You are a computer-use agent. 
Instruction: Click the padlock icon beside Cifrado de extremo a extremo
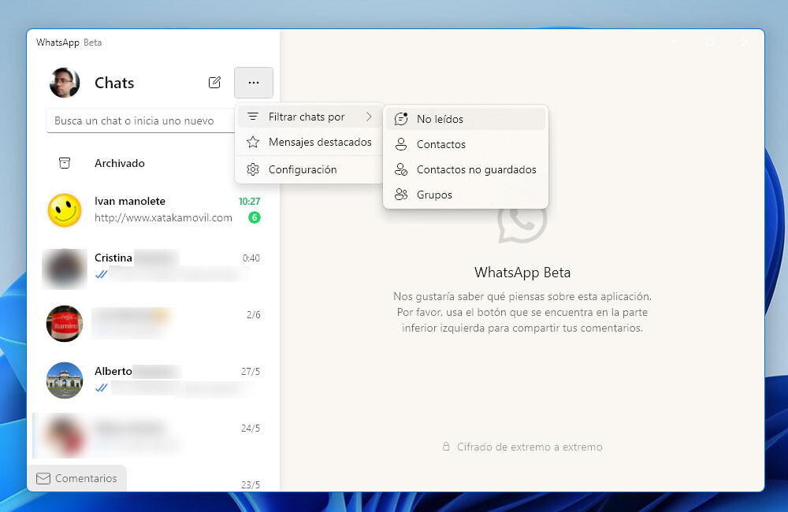click(445, 447)
